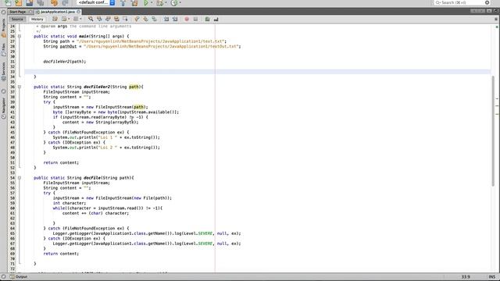Screen dimensions: 500x281
Task: Click the Shift Line Left icon
Action: point(166,19)
